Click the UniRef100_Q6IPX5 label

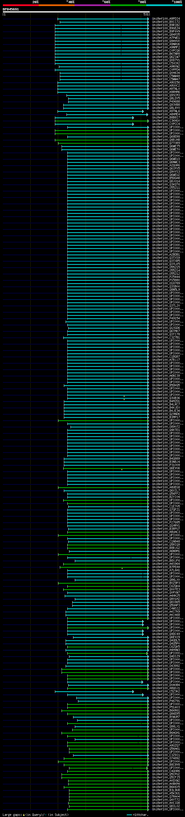pos(166,168)
